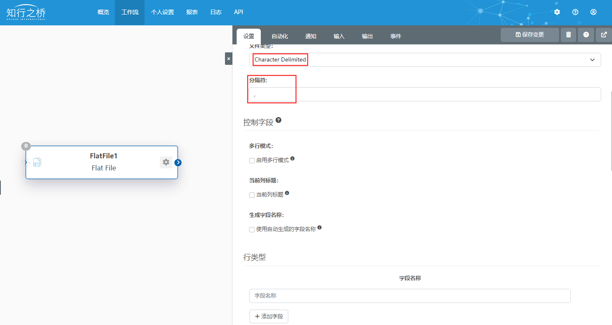Check 使用自动生成的字段名称 option
The width and height of the screenshot is (612, 325).
coord(252,229)
